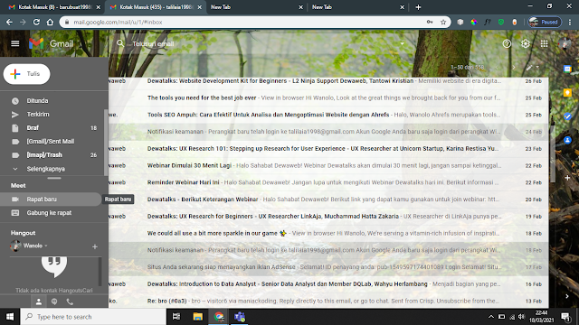
Task: Open email Re: bro (#0a3)
Action: 328,301
